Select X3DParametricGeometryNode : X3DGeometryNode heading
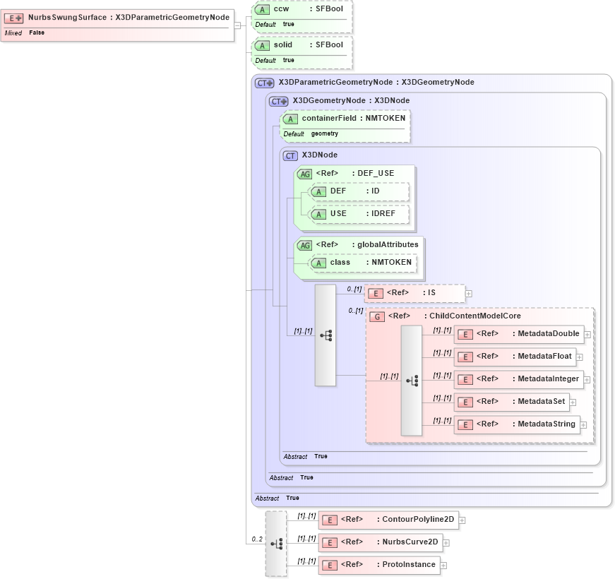The height and width of the screenshot is (579, 615). pyautogui.click(x=376, y=82)
